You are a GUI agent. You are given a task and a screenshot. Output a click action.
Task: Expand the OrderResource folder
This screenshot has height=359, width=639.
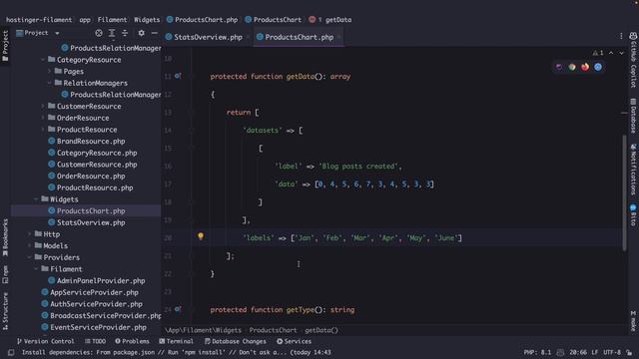tap(43, 118)
